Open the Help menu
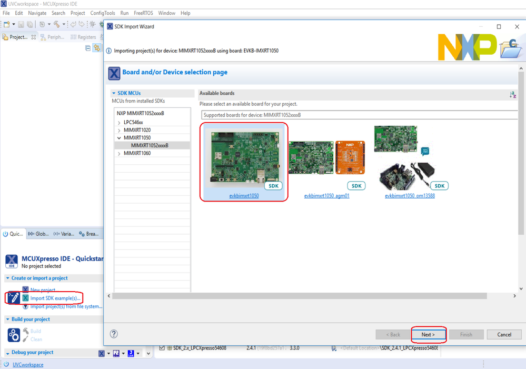The width and height of the screenshot is (526, 369). [185, 13]
